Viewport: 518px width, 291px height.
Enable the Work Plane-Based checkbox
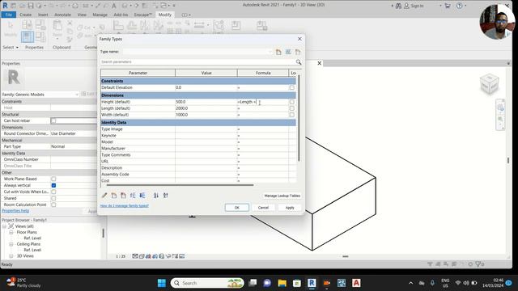point(53,179)
